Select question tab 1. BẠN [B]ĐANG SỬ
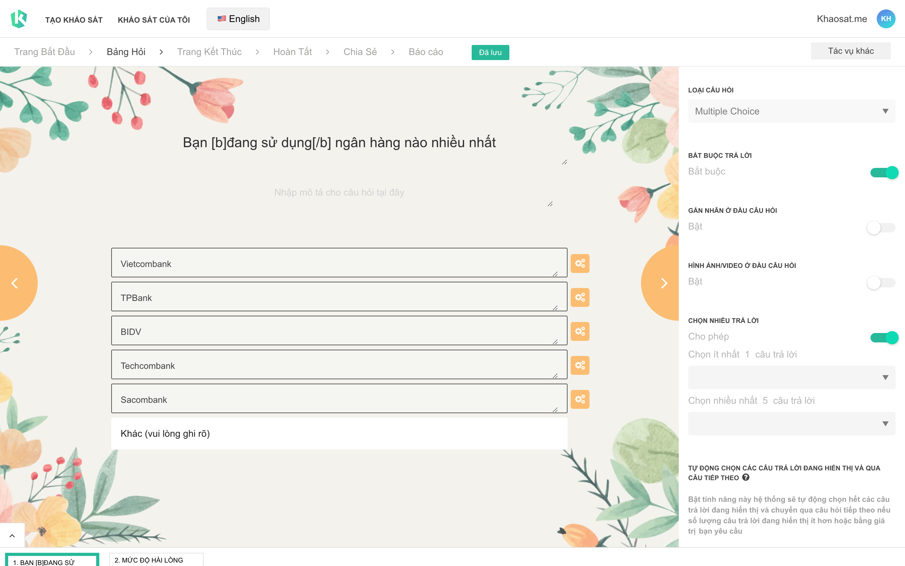This screenshot has height=566, width=905. click(x=52, y=560)
